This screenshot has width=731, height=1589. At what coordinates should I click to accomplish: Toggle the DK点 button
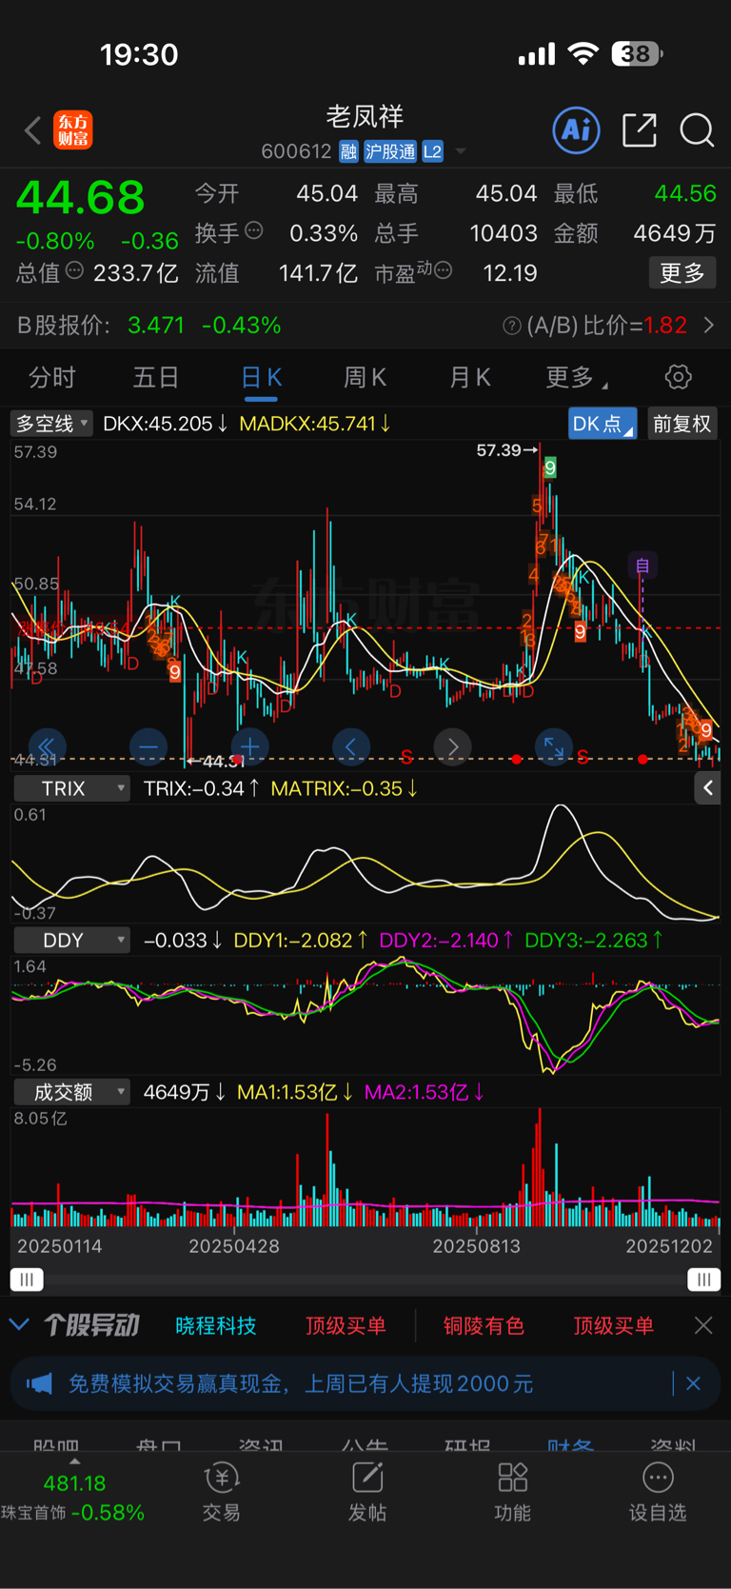603,424
